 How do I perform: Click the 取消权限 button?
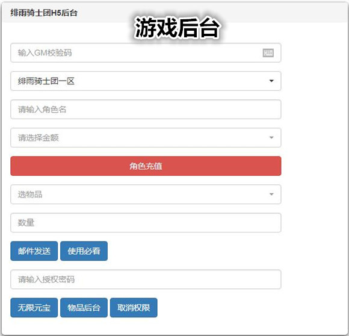click(x=134, y=308)
